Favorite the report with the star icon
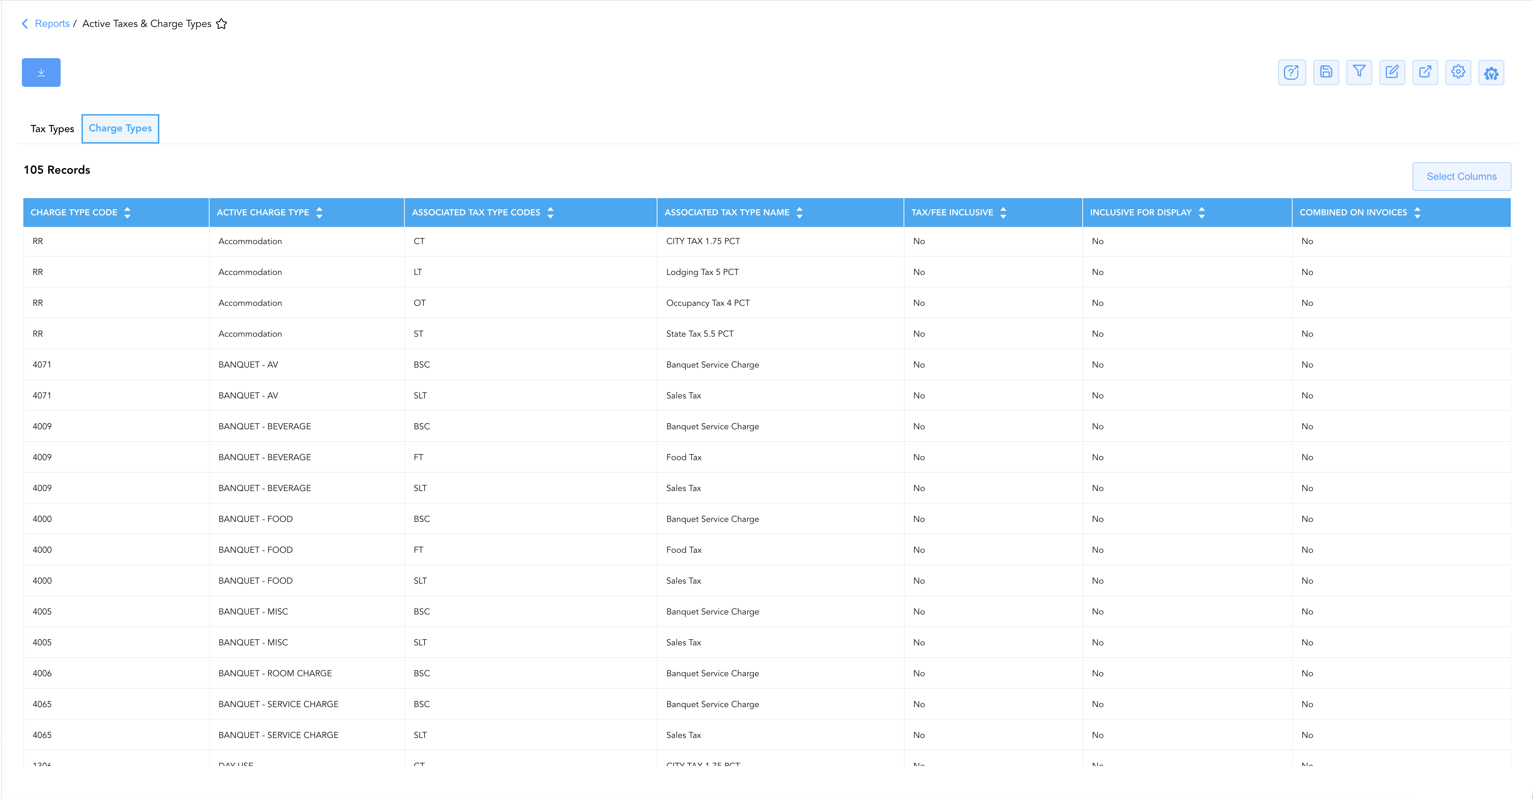 pos(221,24)
